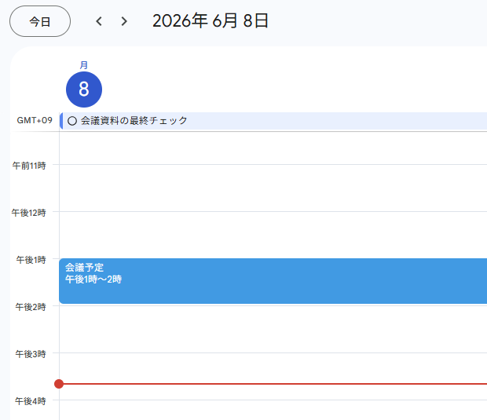
Task: Click the red current-time indicator line
Action: [x=275, y=384]
